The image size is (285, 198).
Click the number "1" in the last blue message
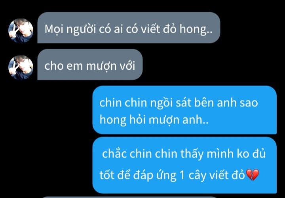[182, 175]
